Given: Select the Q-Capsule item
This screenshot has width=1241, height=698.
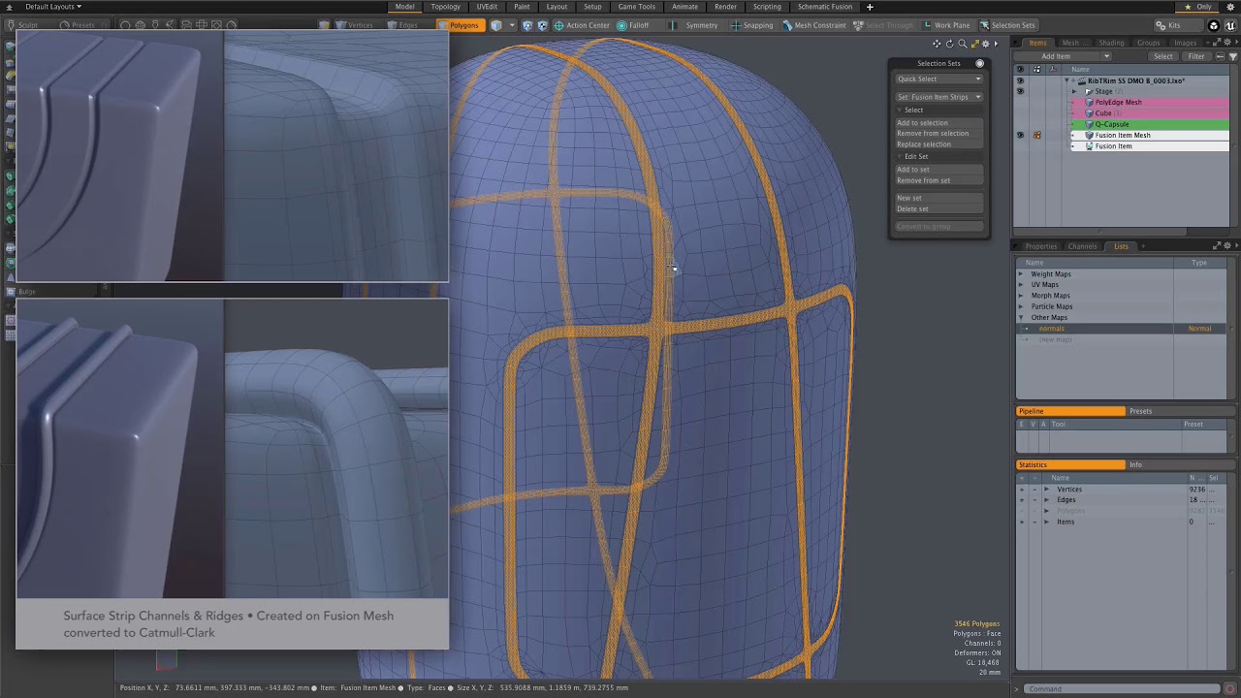Looking at the screenshot, I should click(1149, 124).
